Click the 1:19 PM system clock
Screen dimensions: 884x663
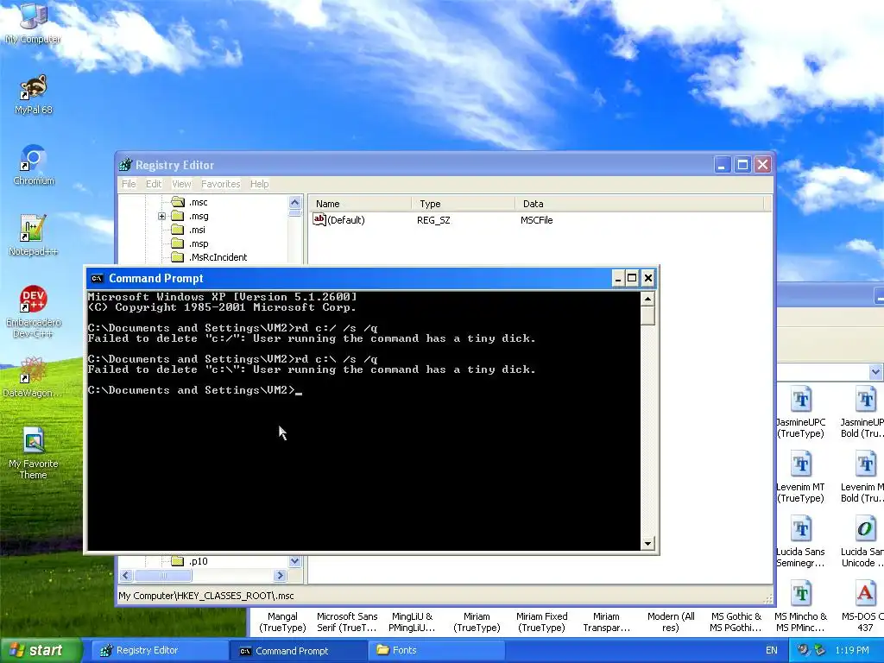852,651
